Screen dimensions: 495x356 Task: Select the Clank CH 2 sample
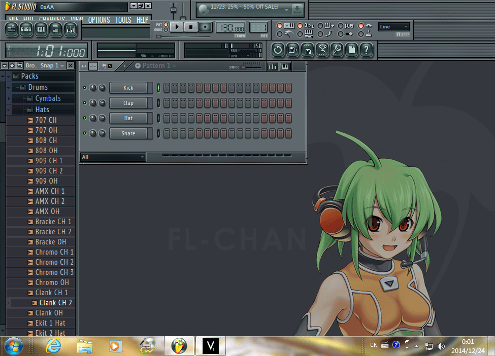[x=55, y=303]
